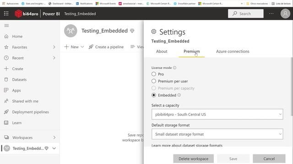Image resolution: width=293 pixels, height=164 pixels.
Task: Open Recent clock icon
Action: point(6,58)
